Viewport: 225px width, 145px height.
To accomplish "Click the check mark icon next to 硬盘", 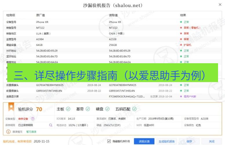I will click(x=107, y=109).
